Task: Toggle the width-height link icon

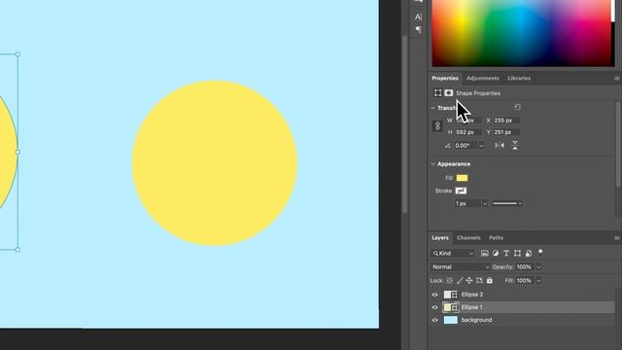Action: pos(437,126)
